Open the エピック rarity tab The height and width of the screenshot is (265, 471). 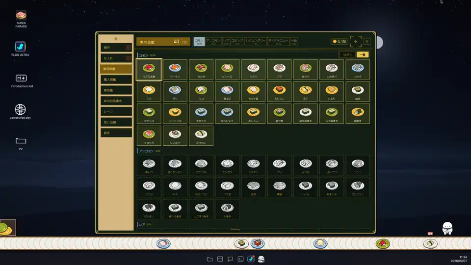click(x=237, y=41)
